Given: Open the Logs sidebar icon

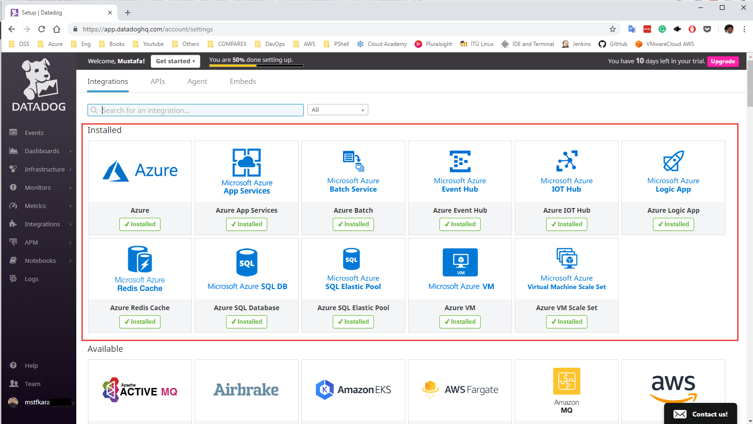Looking at the screenshot, I should pyautogui.click(x=13, y=279).
